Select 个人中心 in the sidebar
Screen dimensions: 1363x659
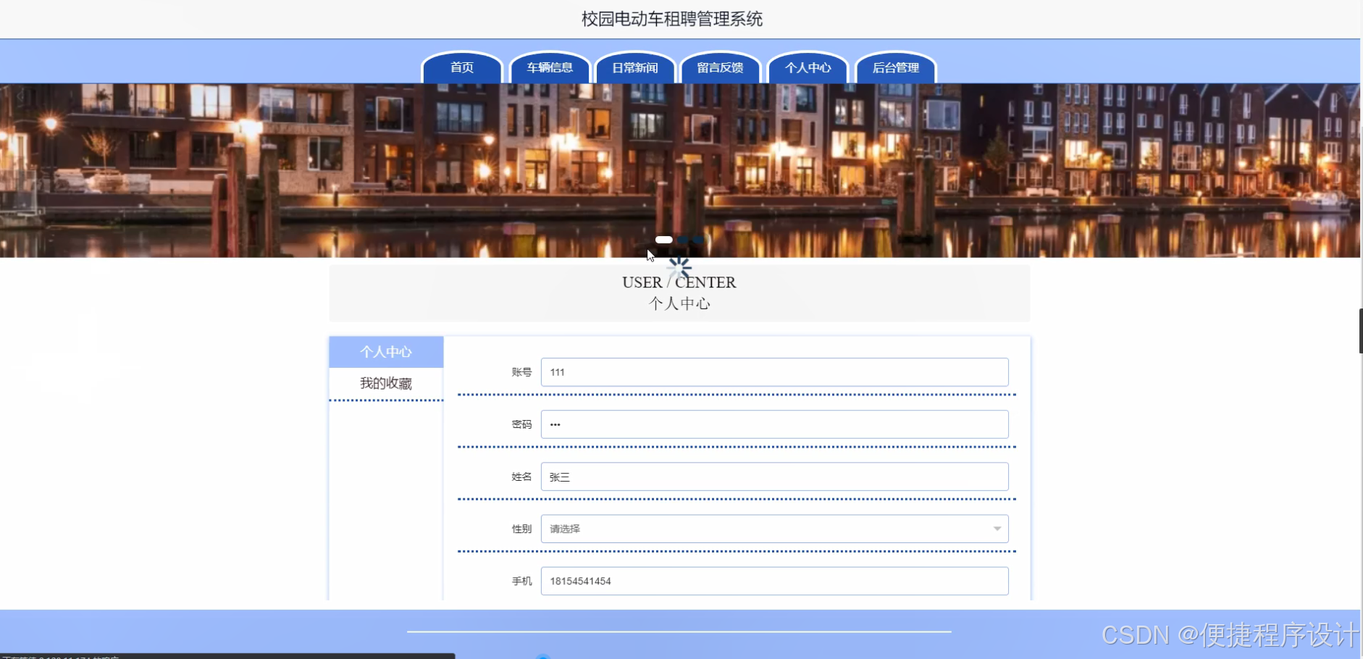(x=386, y=352)
